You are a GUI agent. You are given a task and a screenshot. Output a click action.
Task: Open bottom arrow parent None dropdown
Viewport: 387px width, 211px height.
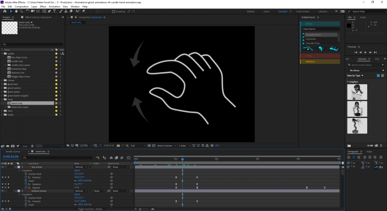click(x=120, y=191)
